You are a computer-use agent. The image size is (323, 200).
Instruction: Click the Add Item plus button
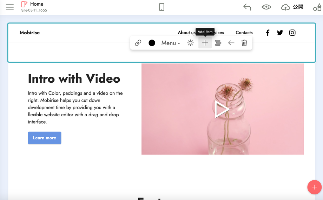(205, 43)
